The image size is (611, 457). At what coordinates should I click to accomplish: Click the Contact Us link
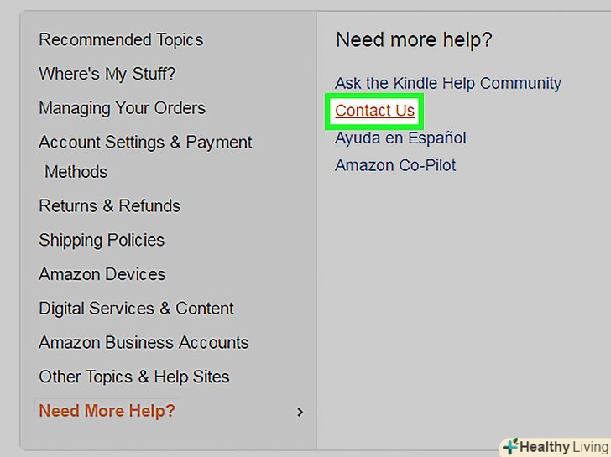(x=374, y=111)
